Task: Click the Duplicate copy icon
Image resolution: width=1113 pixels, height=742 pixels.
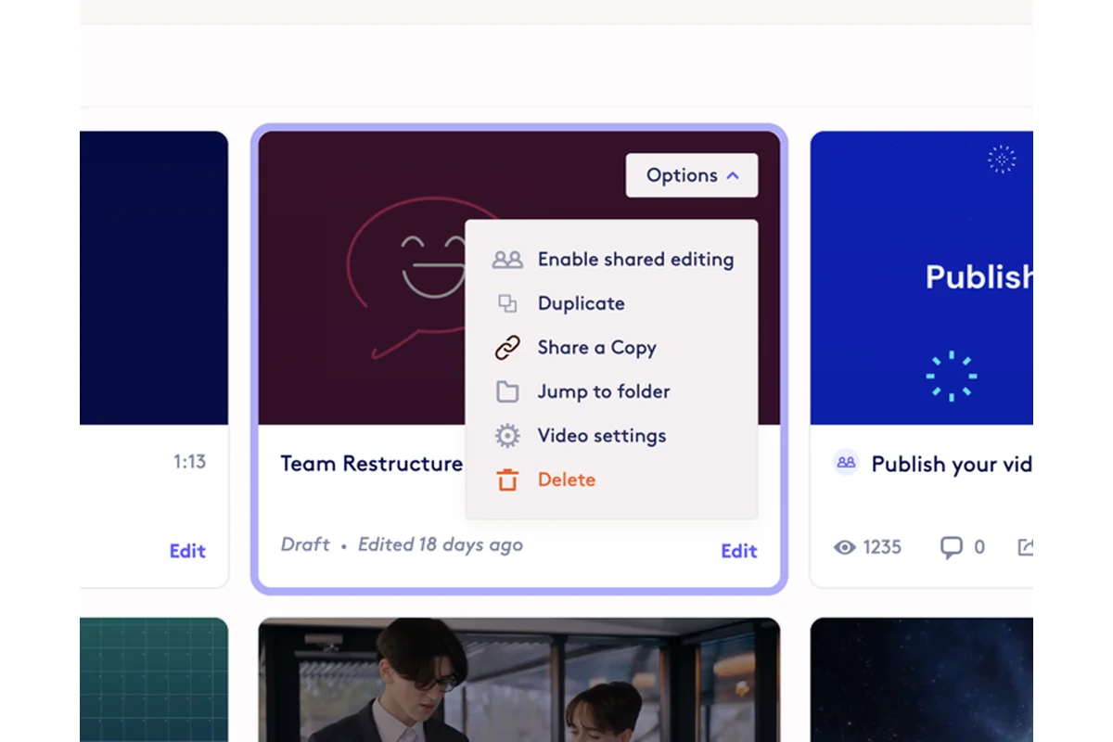Action: click(x=506, y=303)
